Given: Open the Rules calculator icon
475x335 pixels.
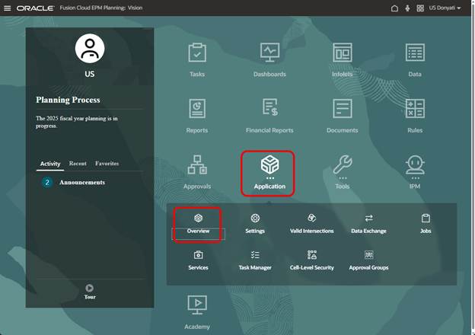Looking at the screenshot, I should tap(415, 110).
